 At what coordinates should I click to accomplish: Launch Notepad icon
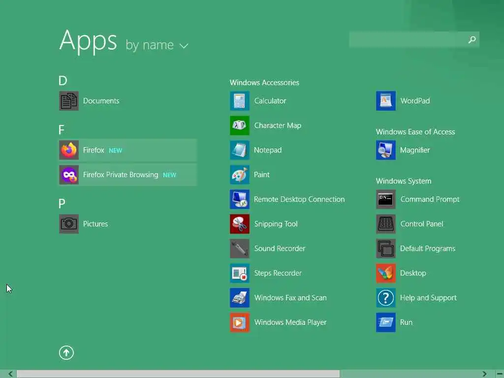(x=240, y=150)
